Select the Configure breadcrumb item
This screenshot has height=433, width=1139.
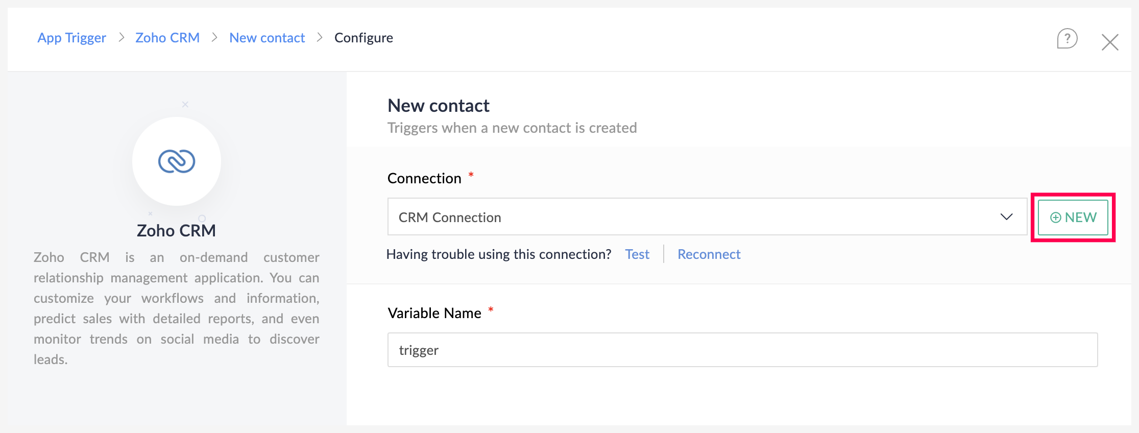click(x=363, y=38)
